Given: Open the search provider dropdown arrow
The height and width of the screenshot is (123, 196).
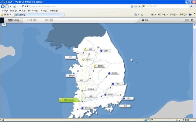Looking at the screenshot, I should tap(194, 6).
